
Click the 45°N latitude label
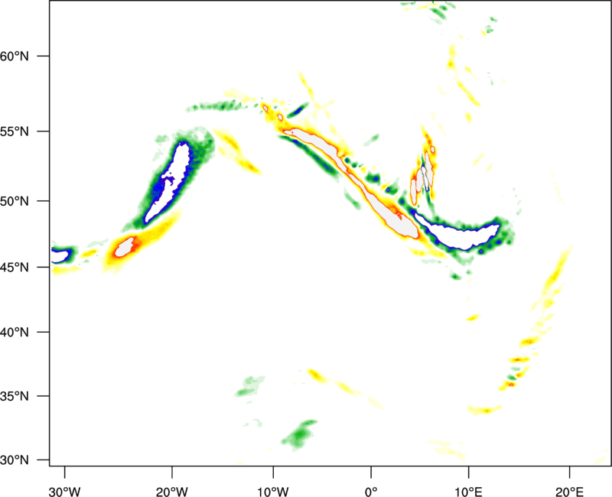(15, 267)
